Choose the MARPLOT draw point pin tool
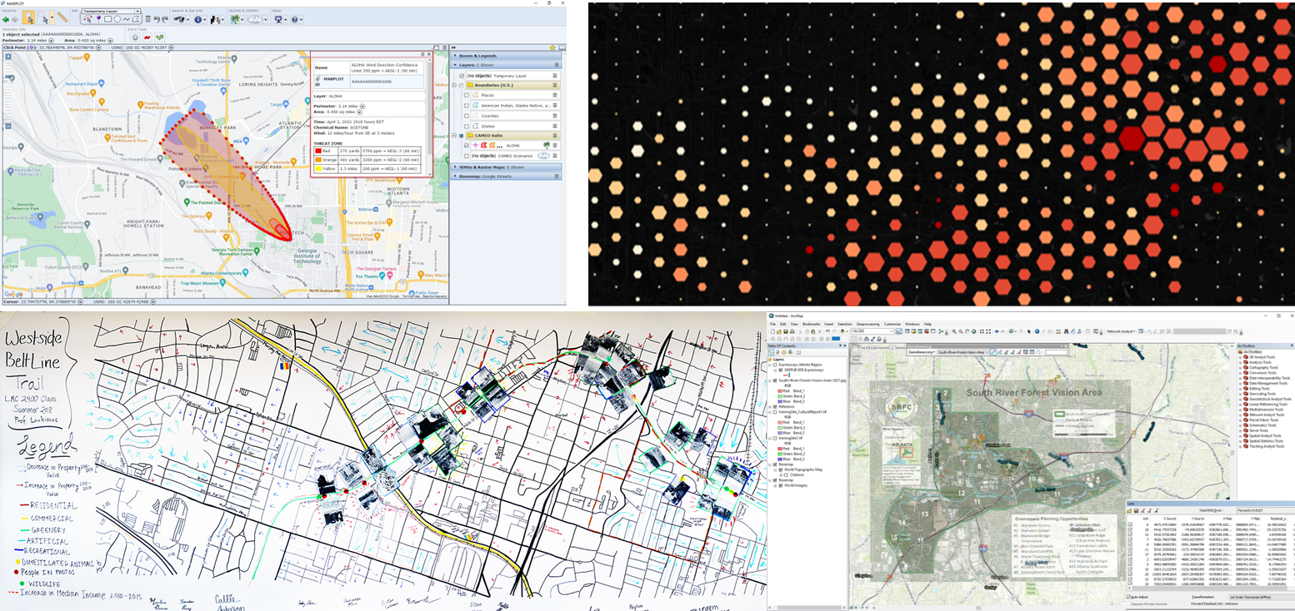 (98, 19)
